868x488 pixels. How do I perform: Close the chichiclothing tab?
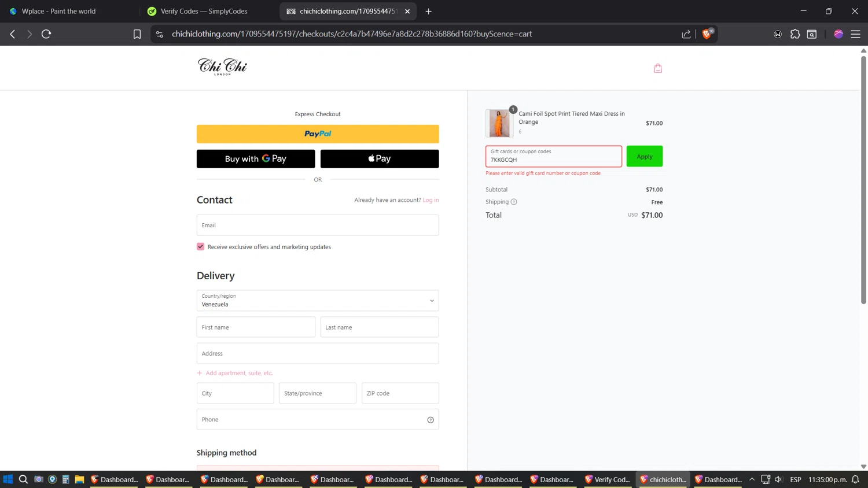[407, 11]
